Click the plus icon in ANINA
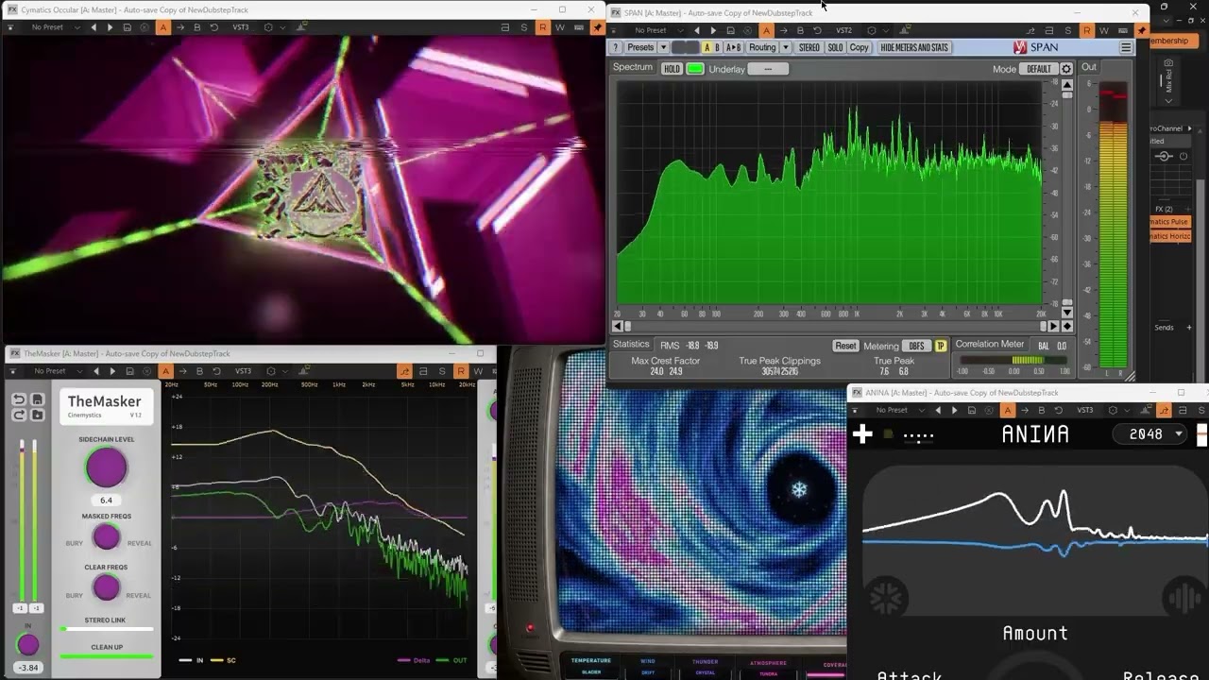 point(862,434)
